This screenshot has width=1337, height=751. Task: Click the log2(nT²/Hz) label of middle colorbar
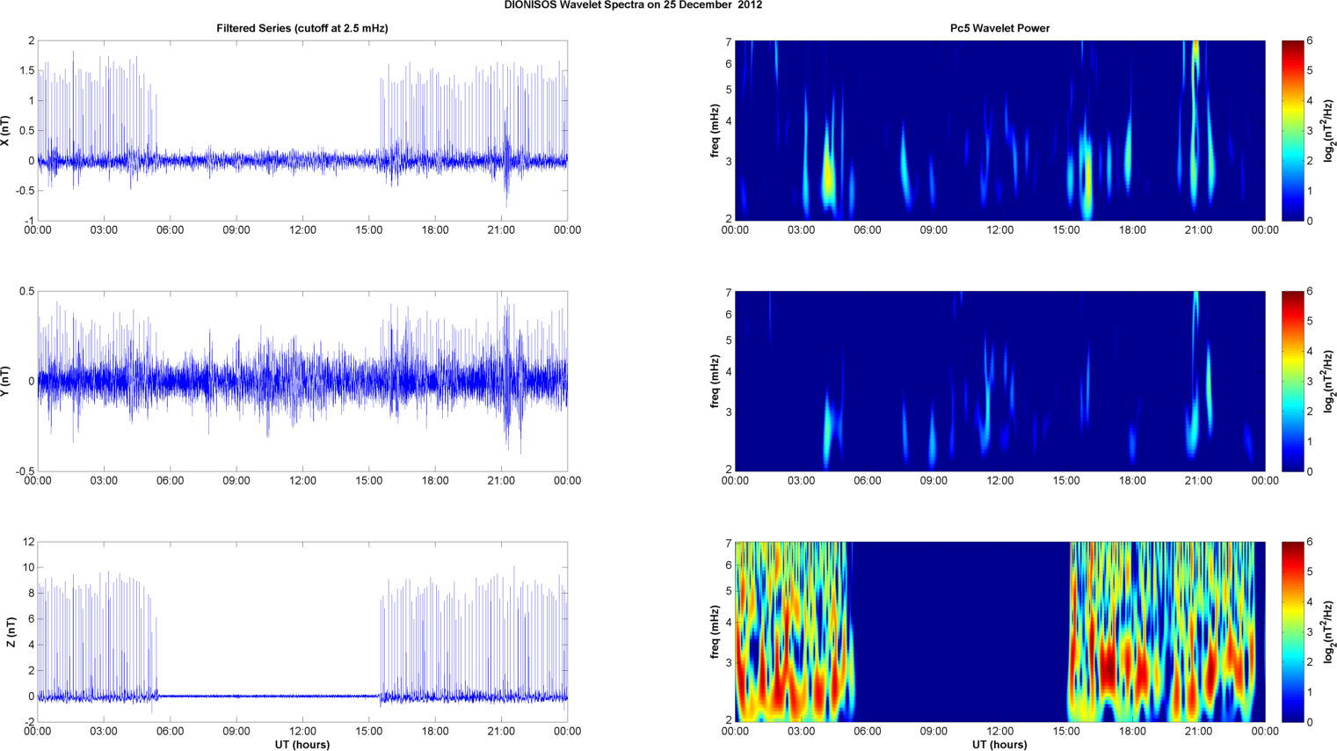point(1329,381)
